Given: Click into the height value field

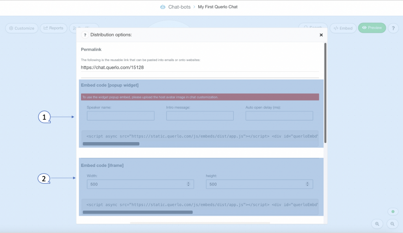Looking at the screenshot, I should pos(259,184).
